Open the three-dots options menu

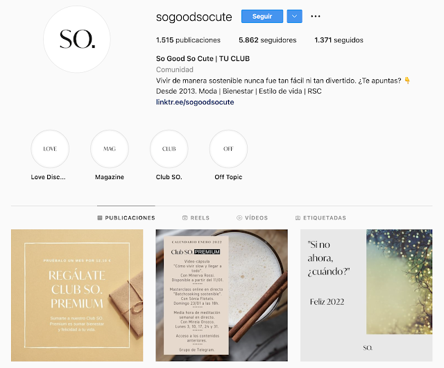[315, 17]
